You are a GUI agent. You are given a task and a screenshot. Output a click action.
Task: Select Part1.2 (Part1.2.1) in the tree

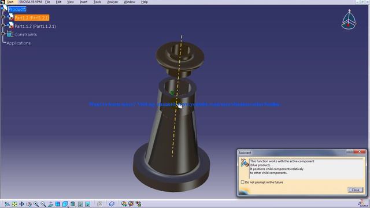coord(32,18)
